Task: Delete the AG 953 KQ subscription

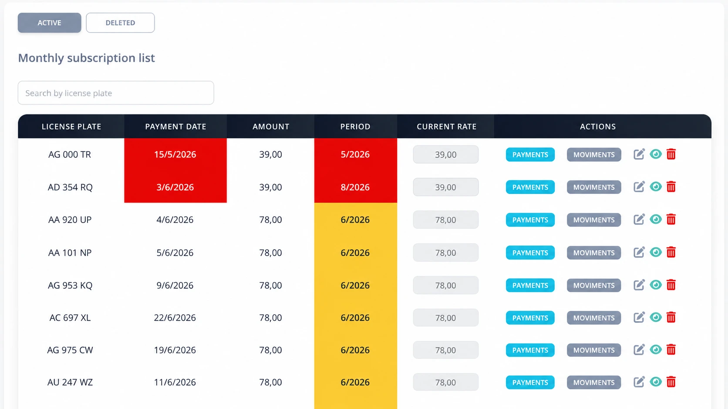Action: (671, 285)
